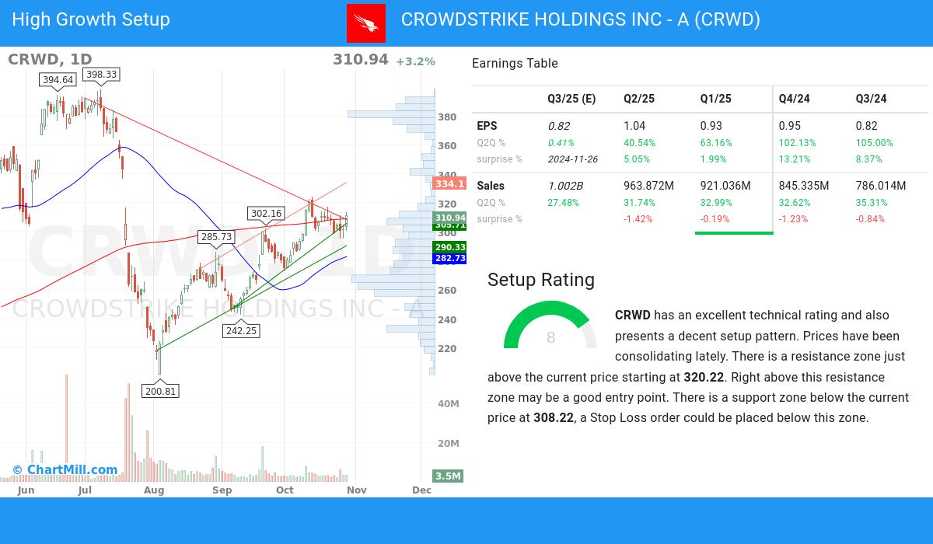The height and width of the screenshot is (544, 933).
Task: Select the 398.33 high price label
Action: pos(101,75)
